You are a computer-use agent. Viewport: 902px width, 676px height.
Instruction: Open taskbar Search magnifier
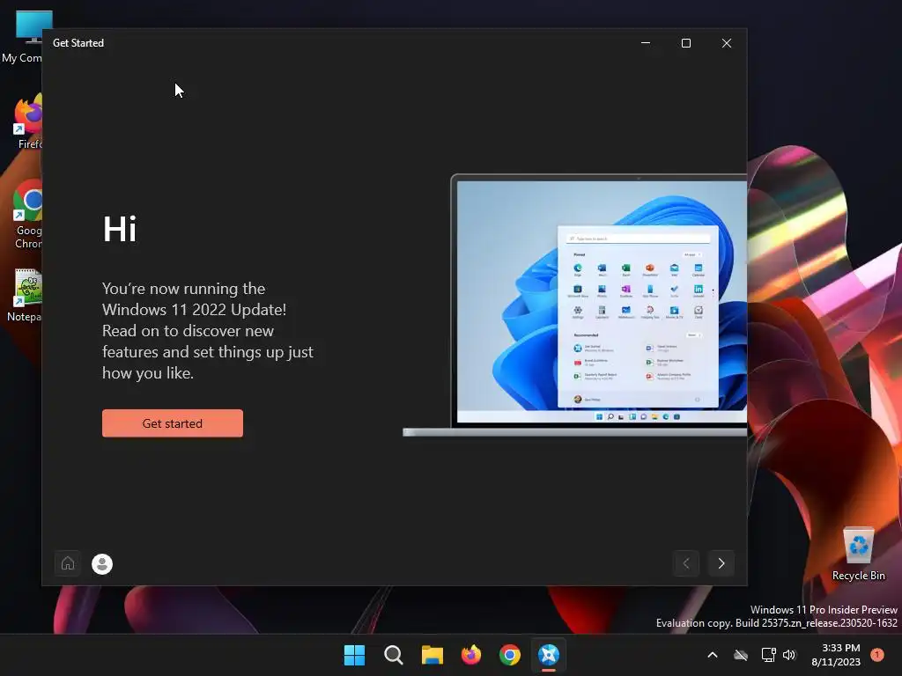coord(394,655)
